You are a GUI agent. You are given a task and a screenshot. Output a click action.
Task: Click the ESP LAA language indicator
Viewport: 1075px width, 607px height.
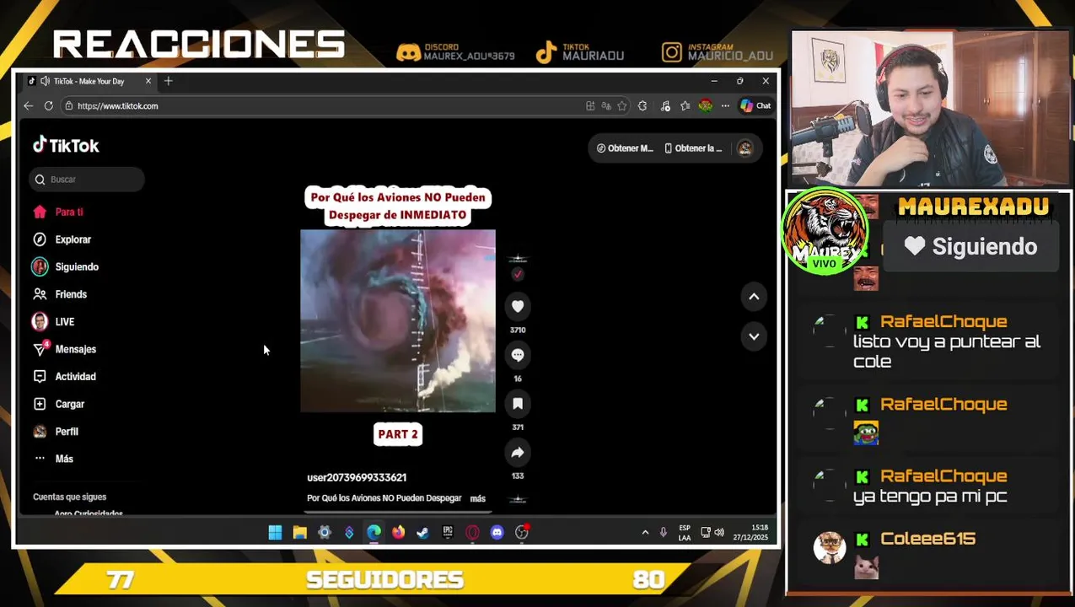[x=685, y=533]
